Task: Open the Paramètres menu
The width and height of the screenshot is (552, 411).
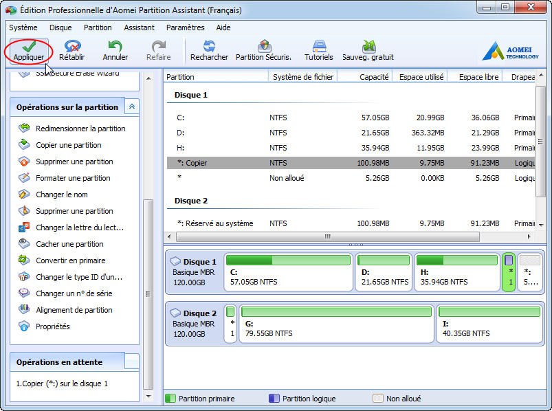Action: [x=185, y=27]
